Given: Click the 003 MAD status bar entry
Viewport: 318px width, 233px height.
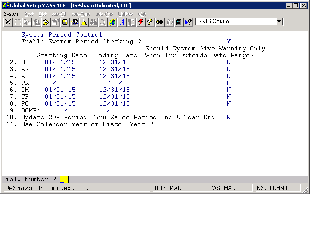Looking at the screenshot, I should [x=168, y=188].
